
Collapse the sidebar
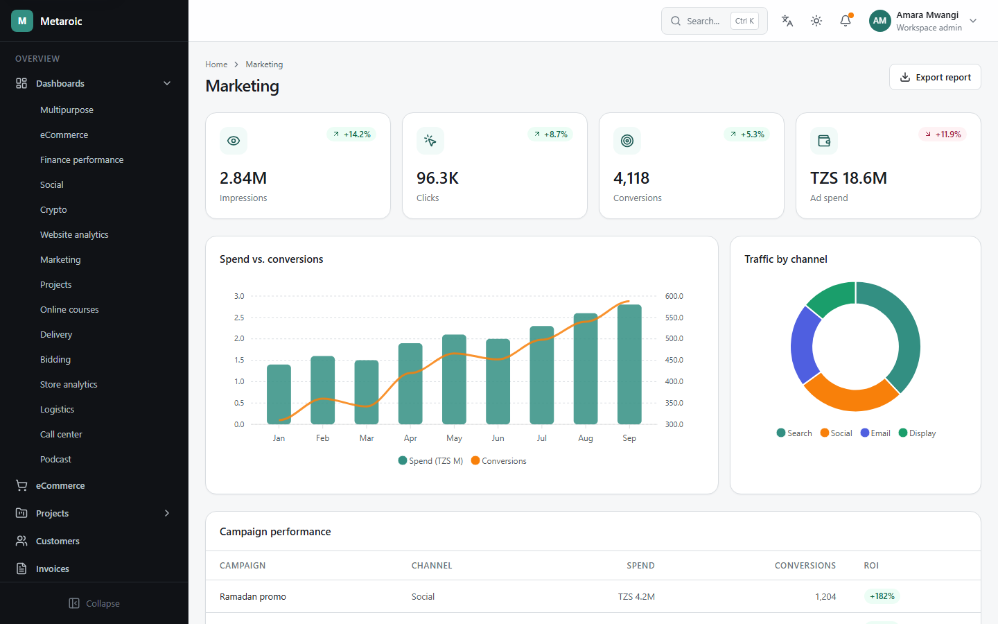[x=94, y=603]
